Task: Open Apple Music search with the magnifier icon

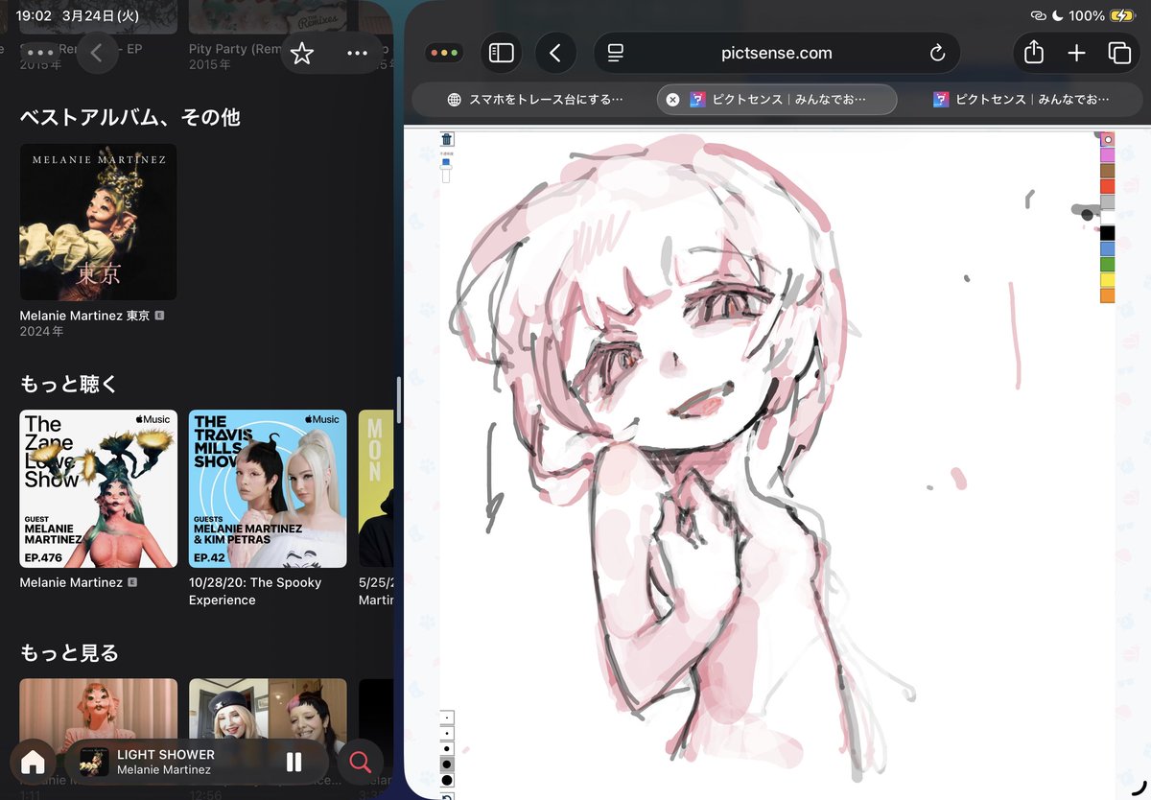Action: pos(360,762)
